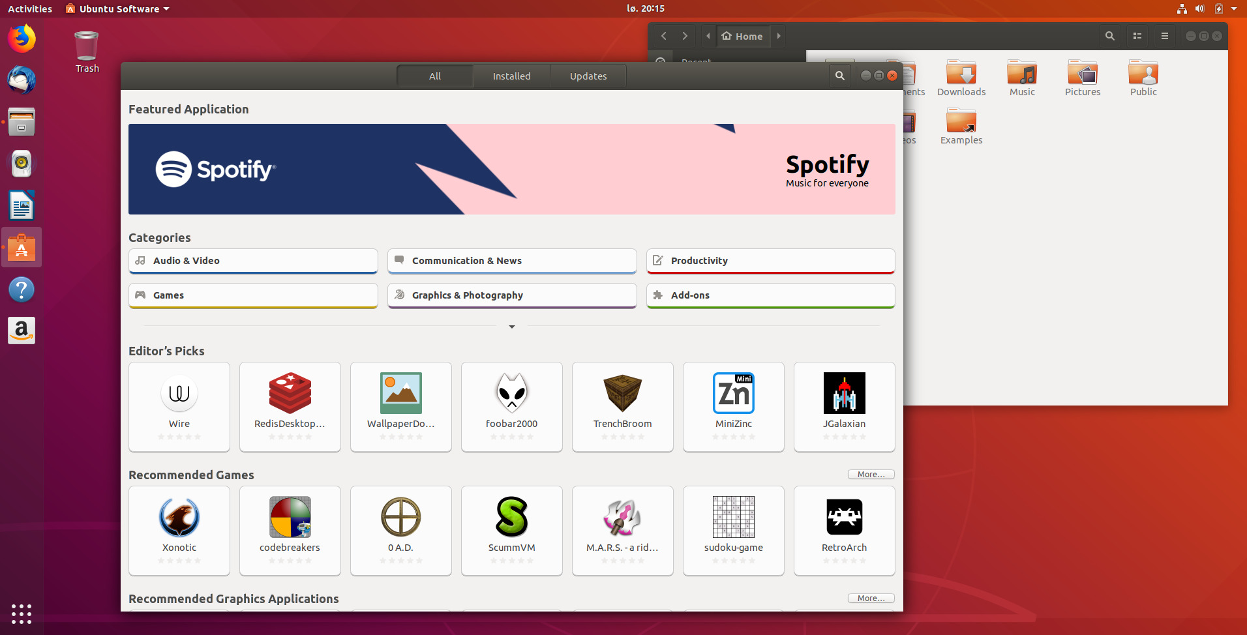Open the clock and calendar menu
This screenshot has width=1247, height=635.
(646, 8)
